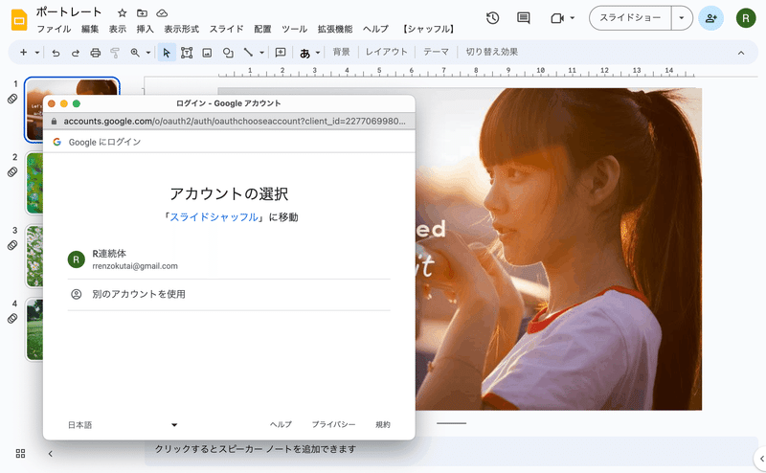Open the 挿入 menu
This screenshot has height=473, width=766.
pos(146,29)
